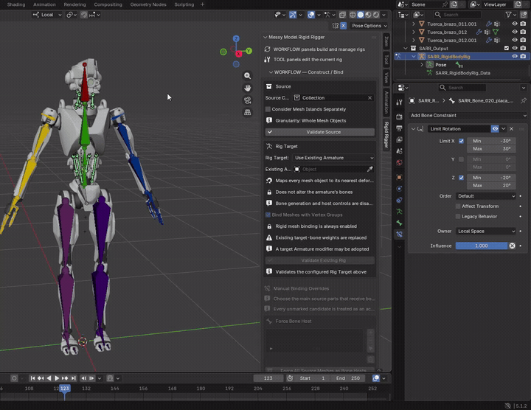
Task: Open the Rig Target dropdown 'Use Existing Armature'
Action: click(x=333, y=158)
